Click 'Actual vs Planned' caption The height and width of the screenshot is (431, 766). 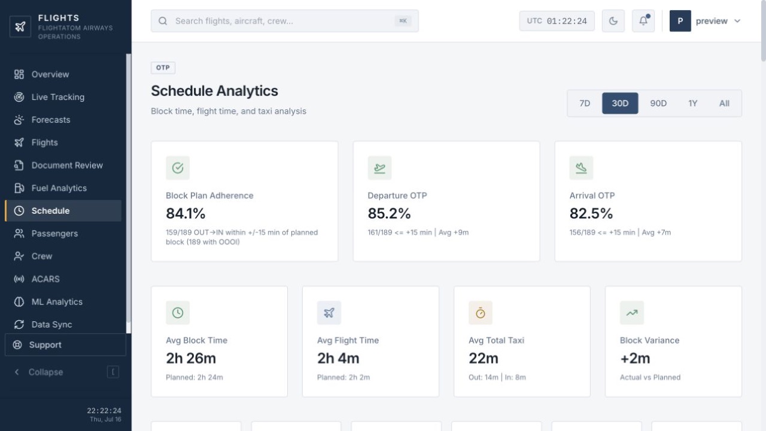pyautogui.click(x=651, y=377)
